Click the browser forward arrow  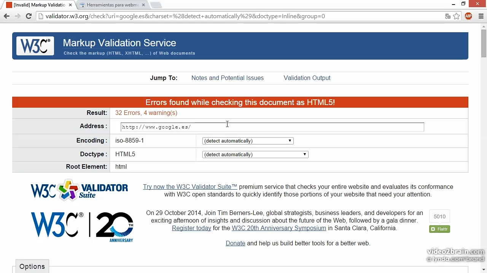tap(18, 16)
